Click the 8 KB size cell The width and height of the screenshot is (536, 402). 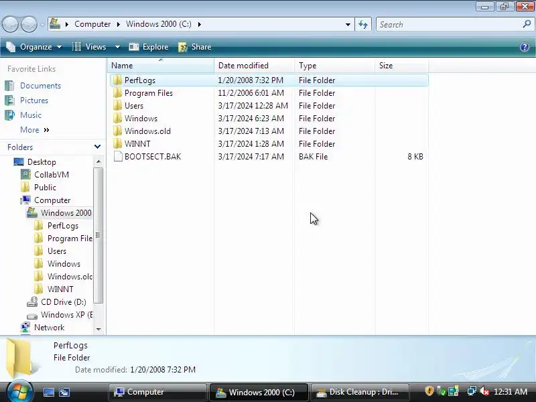tap(415, 157)
